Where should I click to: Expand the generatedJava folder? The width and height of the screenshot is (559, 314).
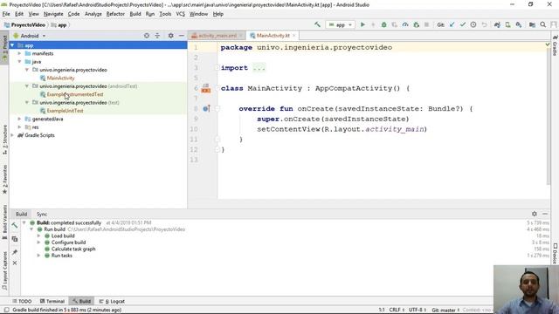click(19, 119)
